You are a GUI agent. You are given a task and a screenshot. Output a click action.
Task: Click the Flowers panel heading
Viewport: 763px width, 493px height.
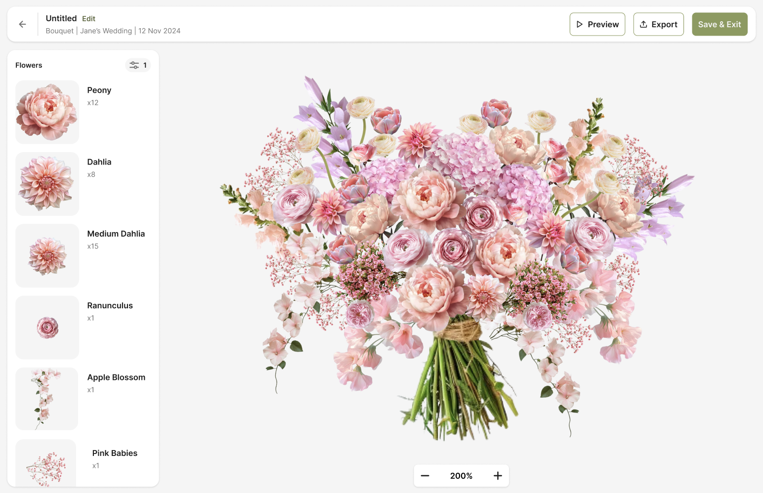[x=29, y=65]
